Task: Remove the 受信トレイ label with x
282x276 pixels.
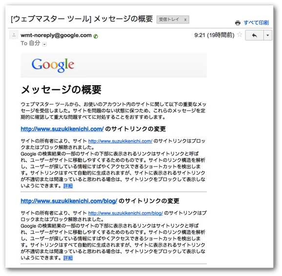Action: [185, 19]
